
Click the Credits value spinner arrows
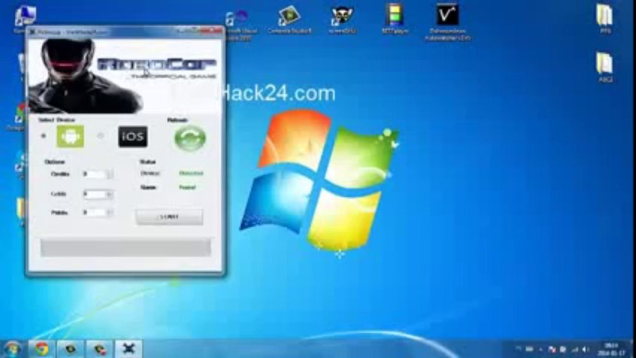pos(110,175)
